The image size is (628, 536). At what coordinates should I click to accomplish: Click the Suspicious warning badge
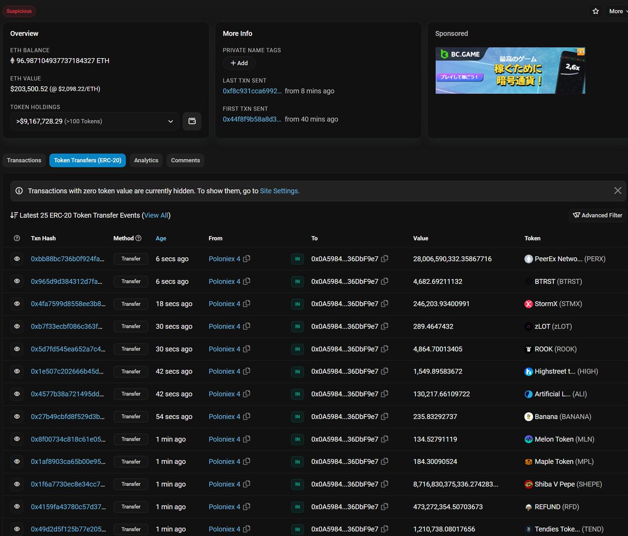(x=19, y=11)
